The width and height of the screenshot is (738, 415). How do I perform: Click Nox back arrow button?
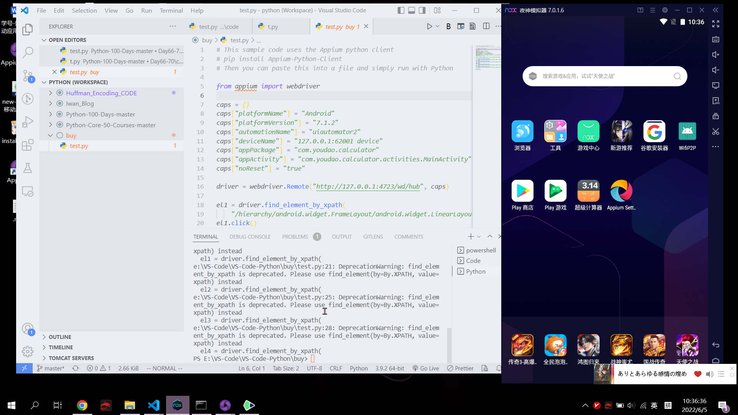pos(715,345)
